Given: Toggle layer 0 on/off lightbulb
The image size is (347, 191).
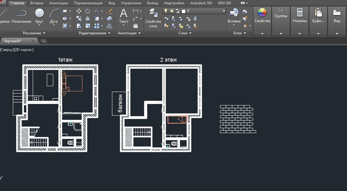Looking at the screenshot, I should pyautogui.click(x=166, y=11).
